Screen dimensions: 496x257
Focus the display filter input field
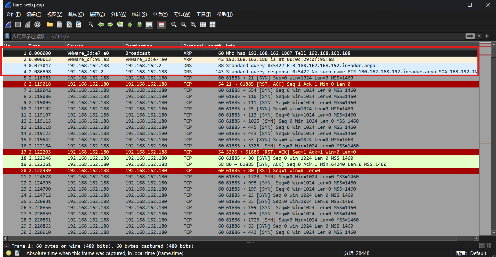[x=237, y=36]
